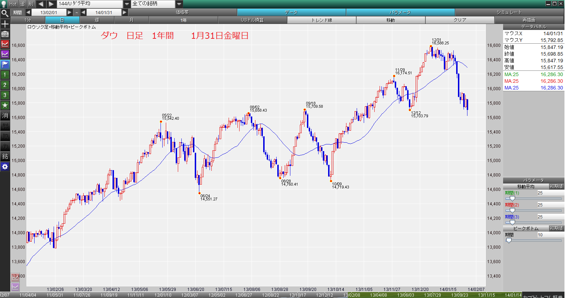The width and height of the screenshot is (568, 298).
Task: Toggle the パラメータ panel
Action: point(400,12)
